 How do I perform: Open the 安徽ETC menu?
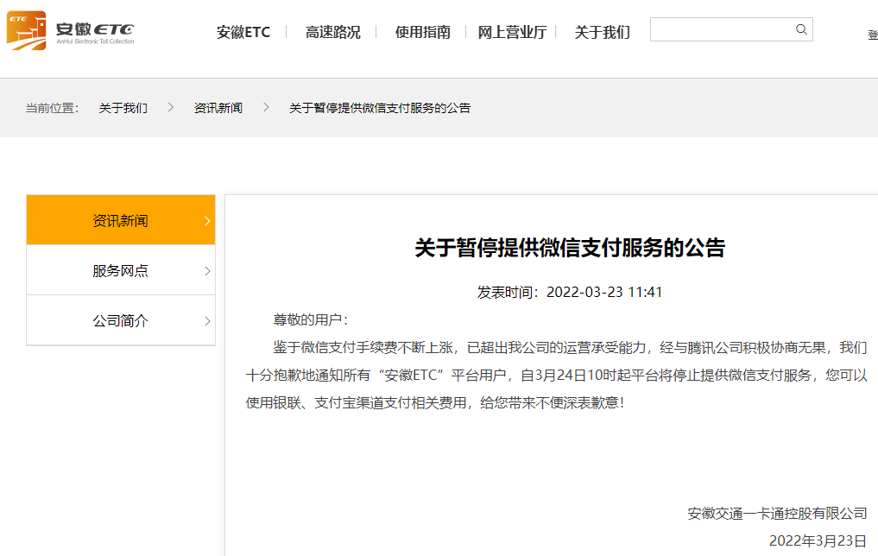pos(243,33)
